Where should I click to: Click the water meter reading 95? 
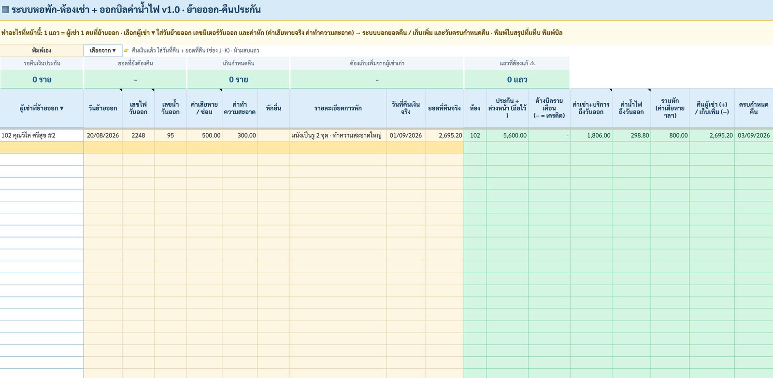click(x=171, y=136)
